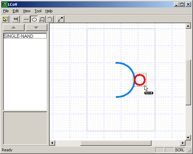The width and height of the screenshot is (193, 154).
Task: Select the selection pointer tool
Action: (5, 19)
